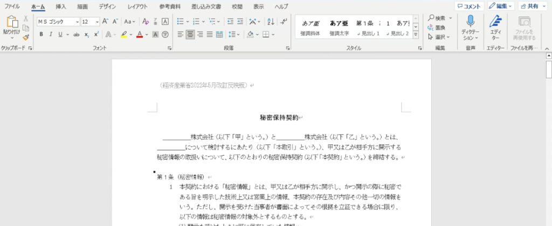The width and height of the screenshot is (552, 226).
Task: Toggle superscript formatting
Action: pos(96,34)
